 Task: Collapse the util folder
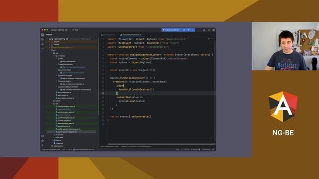[52, 104]
